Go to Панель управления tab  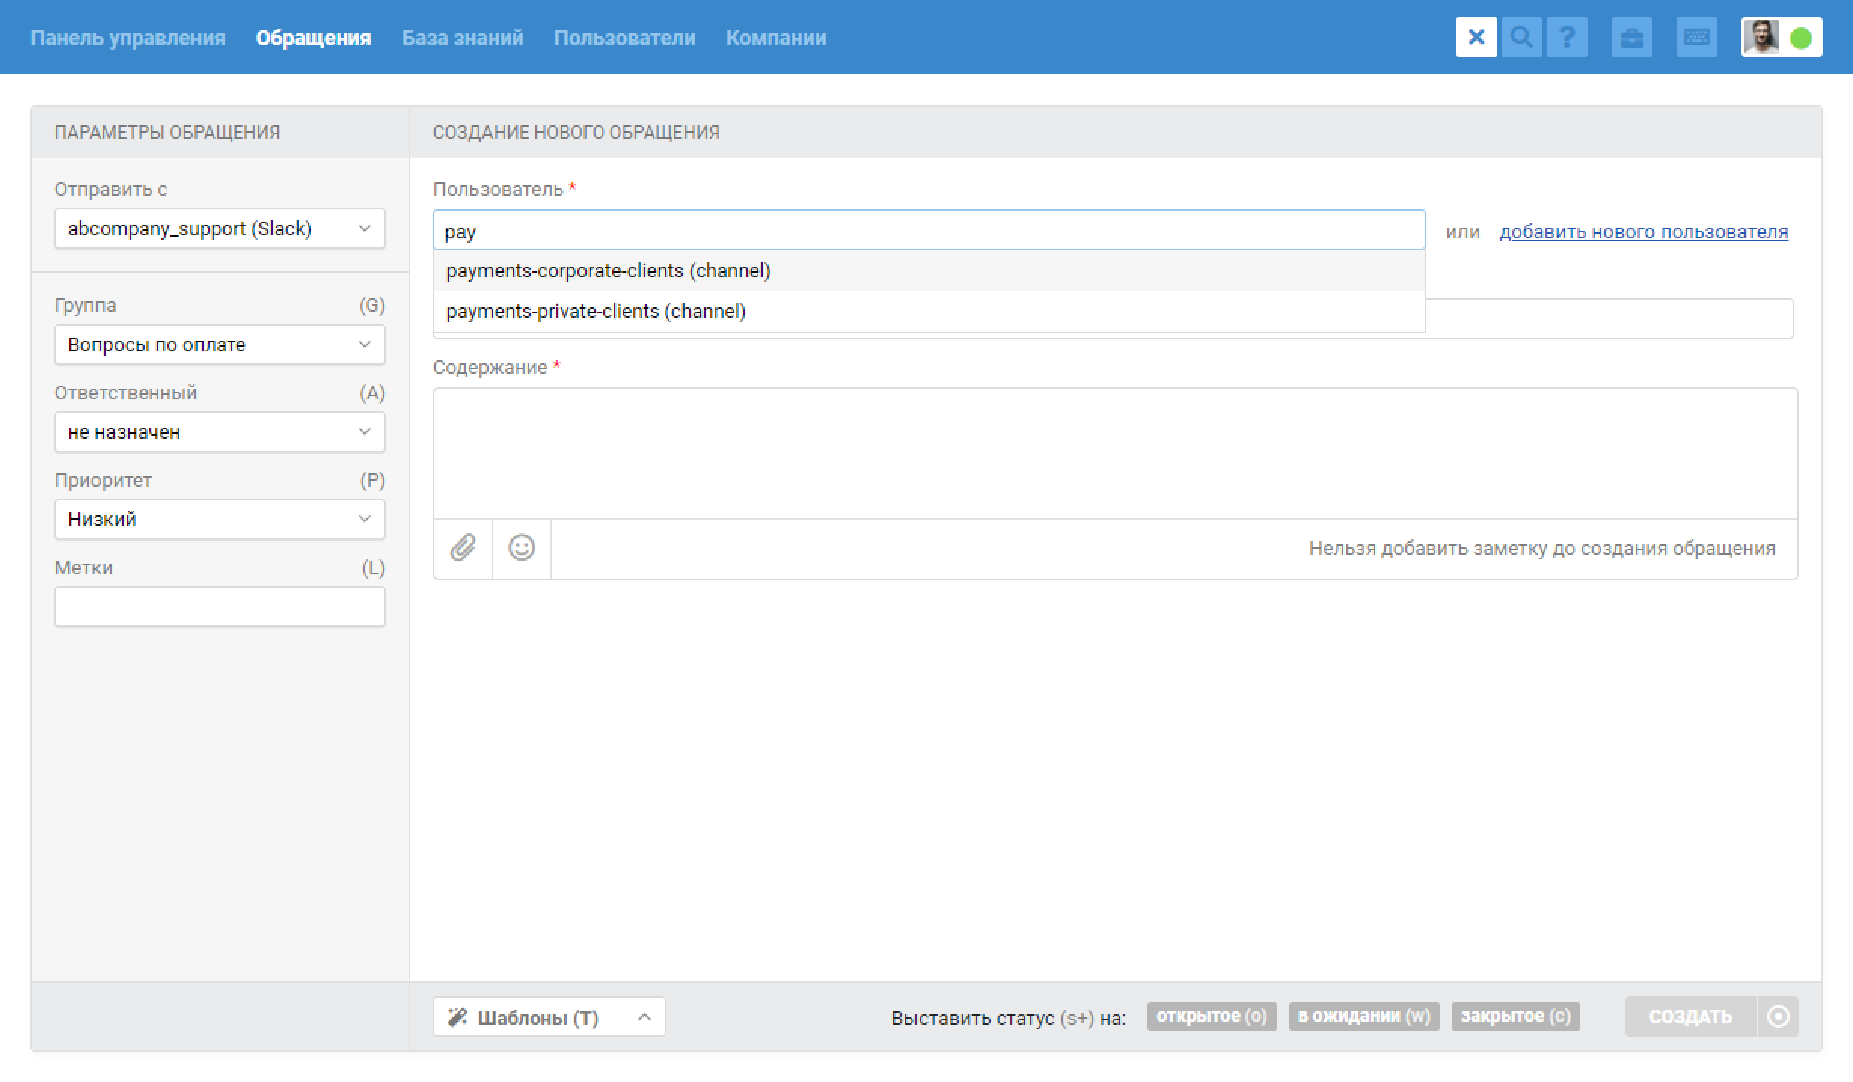[127, 38]
